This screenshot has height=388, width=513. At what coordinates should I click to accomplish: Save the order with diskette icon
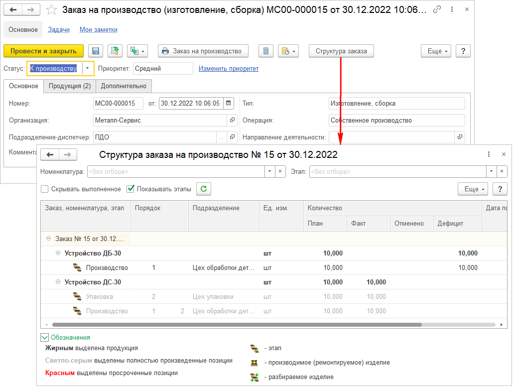pyautogui.click(x=96, y=51)
